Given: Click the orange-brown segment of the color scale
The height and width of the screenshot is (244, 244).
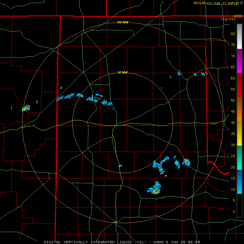Looking at the screenshot, I should (239, 109).
